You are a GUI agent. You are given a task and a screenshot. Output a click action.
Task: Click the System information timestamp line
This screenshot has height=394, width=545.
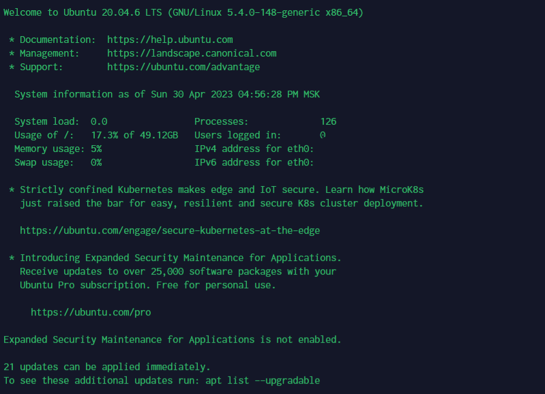tap(167, 95)
